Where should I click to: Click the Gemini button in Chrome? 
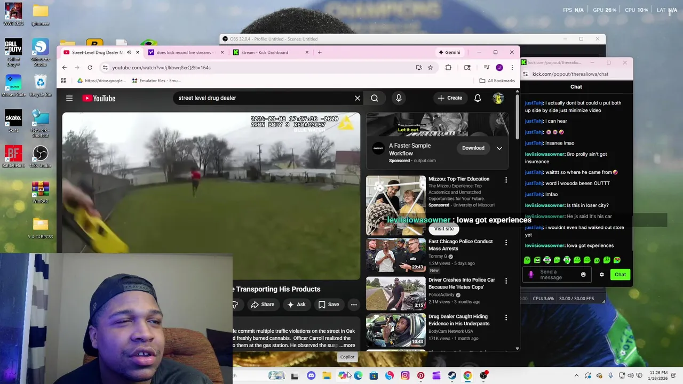pos(449,52)
